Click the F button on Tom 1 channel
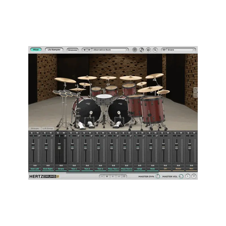 pyautogui.click(x=79, y=136)
